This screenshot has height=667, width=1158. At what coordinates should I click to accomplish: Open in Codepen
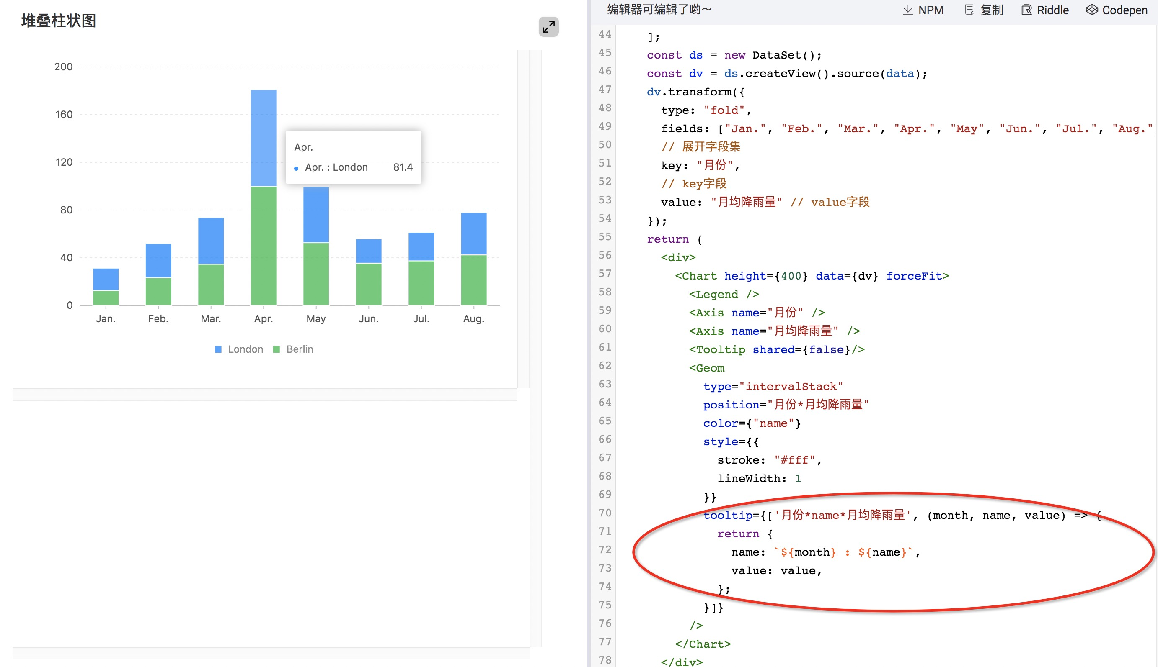[1124, 10]
